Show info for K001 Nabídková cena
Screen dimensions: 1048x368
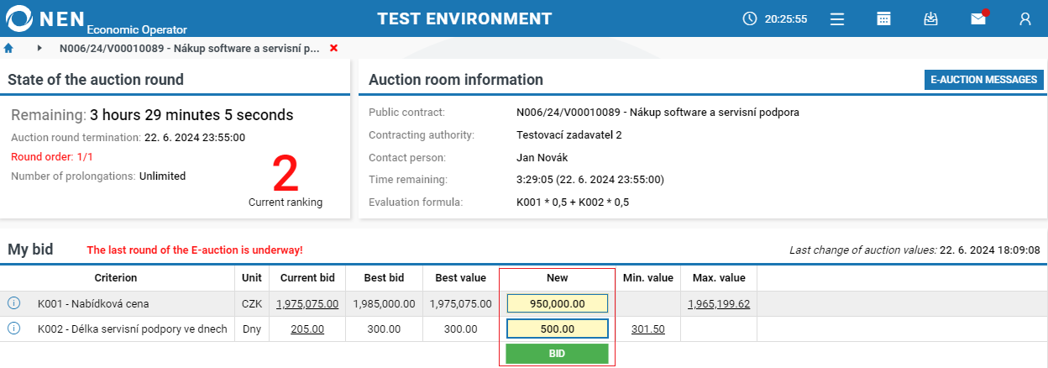[13, 303]
